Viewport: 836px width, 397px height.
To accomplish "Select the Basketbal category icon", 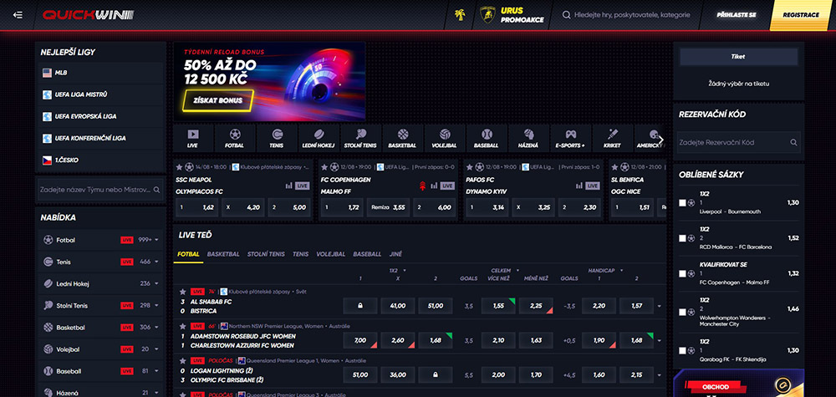I will tap(403, 135).
